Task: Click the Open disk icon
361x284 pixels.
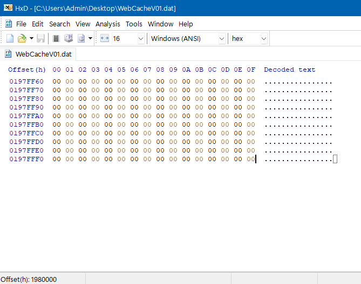Action: click(68, 38)
